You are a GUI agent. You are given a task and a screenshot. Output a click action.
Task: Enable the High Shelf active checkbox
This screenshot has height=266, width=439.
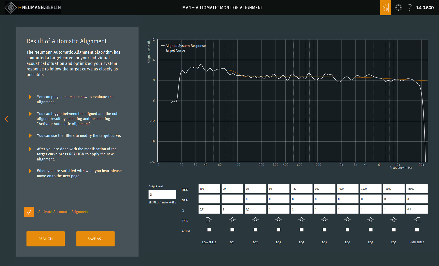[x=417, y=230]
